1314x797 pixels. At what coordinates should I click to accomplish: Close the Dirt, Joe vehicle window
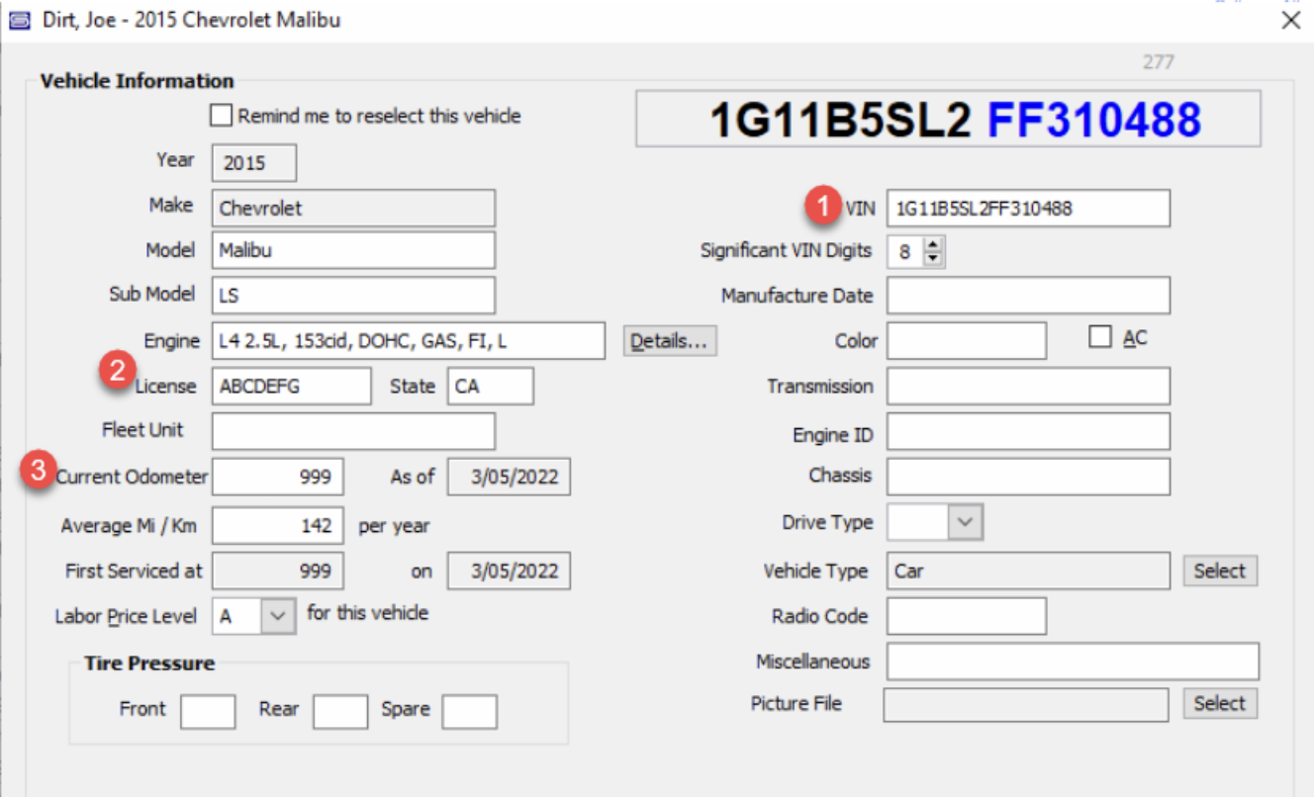(x=1291, y=20)
